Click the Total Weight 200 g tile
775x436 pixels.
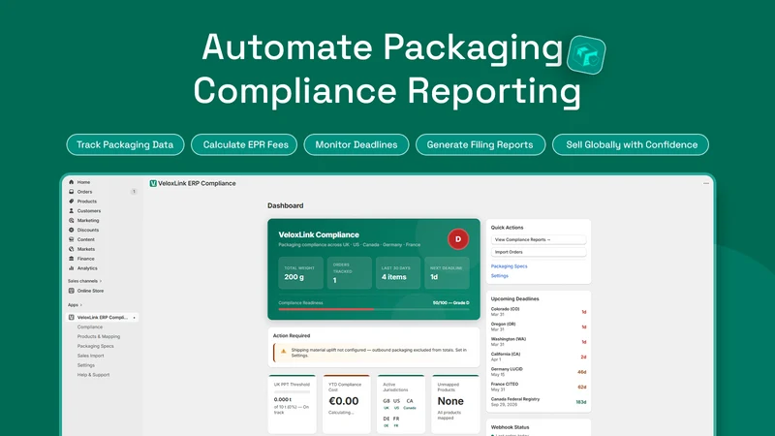pyautogui.click(x=300, y=273)
